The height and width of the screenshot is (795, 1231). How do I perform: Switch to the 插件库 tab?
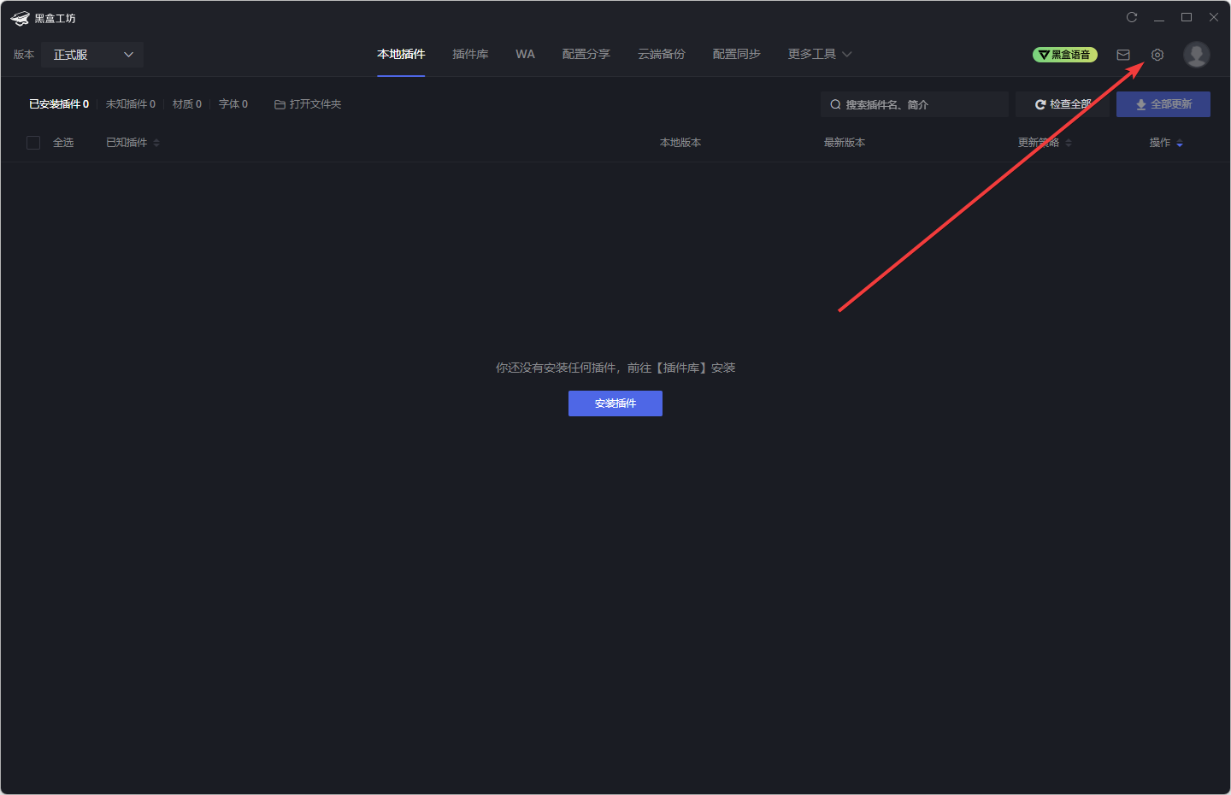pos(470,54)
